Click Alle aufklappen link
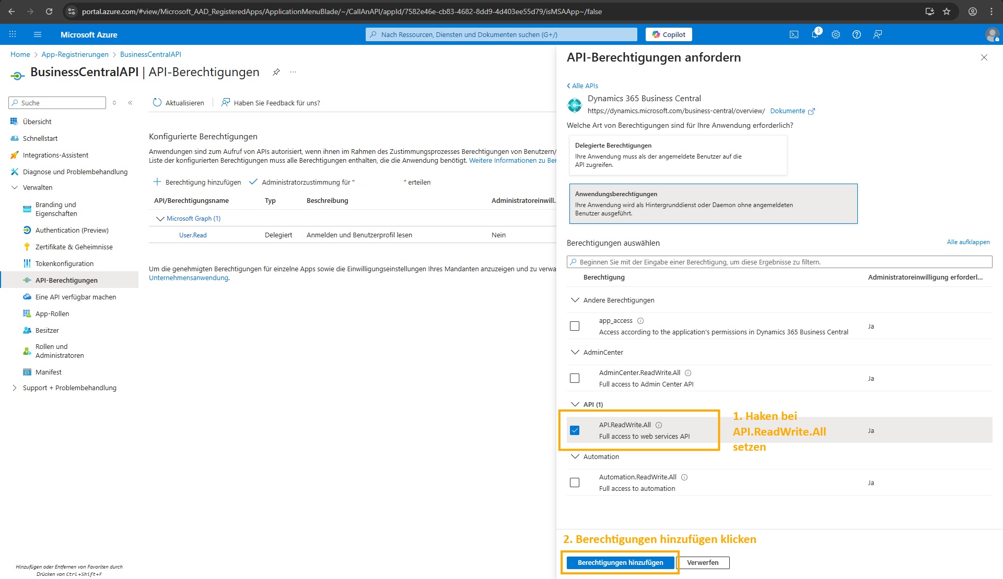Viewport: 1003px width, 579px height. pos(968,242)
